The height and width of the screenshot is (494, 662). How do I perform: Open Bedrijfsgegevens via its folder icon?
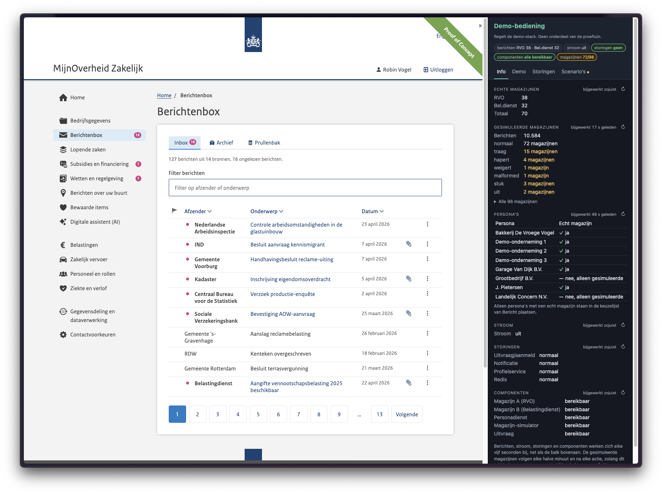pyautogui.click(x=63, y=121)
